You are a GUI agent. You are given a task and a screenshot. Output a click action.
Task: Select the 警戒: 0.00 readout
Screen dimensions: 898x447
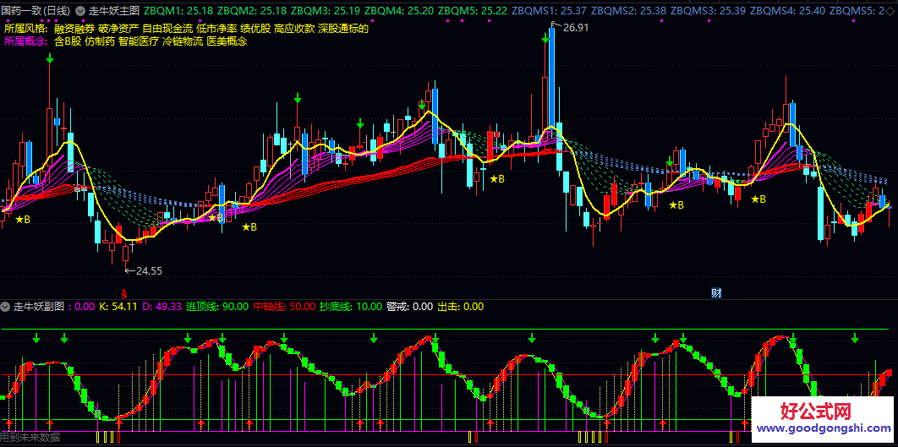point(409,306)
